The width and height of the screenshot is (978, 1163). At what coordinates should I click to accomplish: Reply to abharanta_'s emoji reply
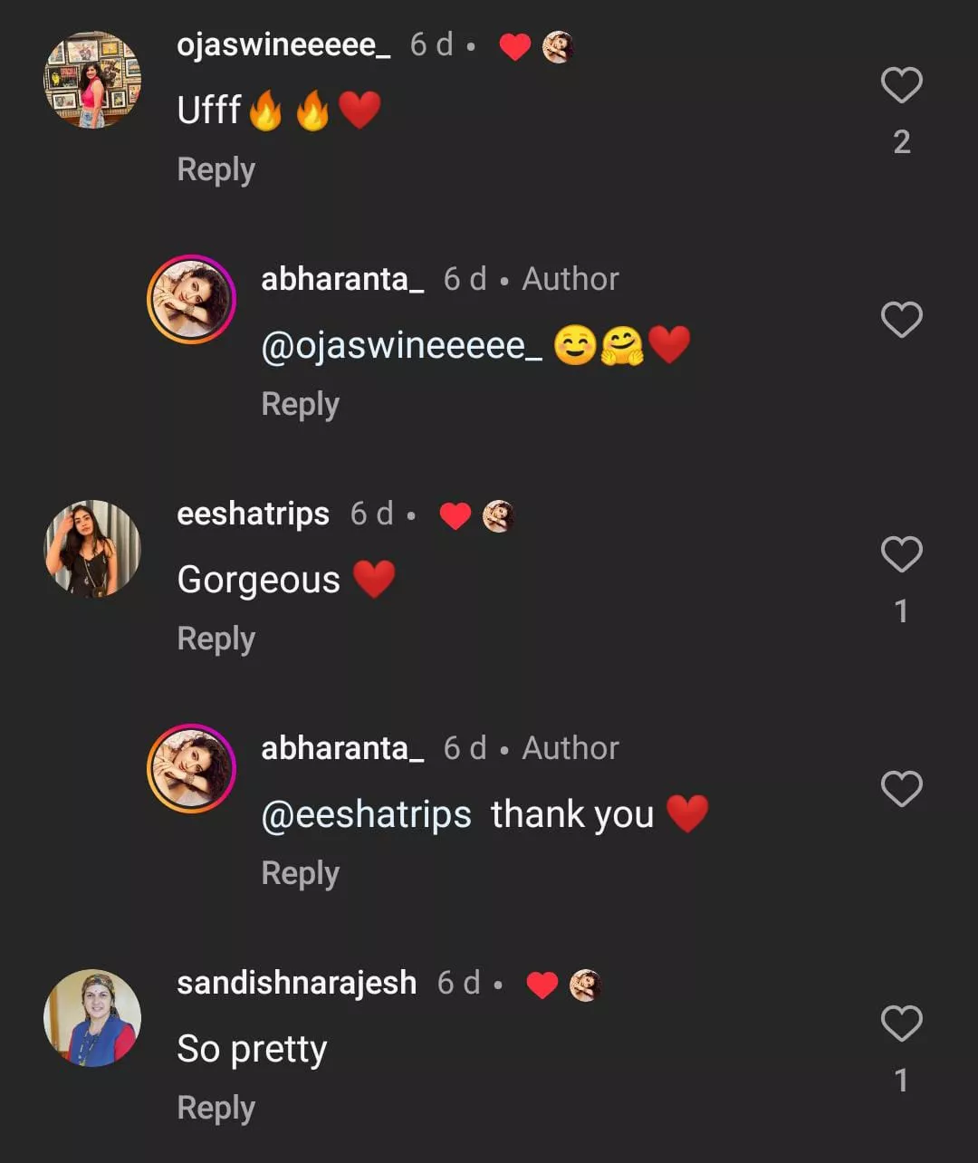click(x=300, y=404)
